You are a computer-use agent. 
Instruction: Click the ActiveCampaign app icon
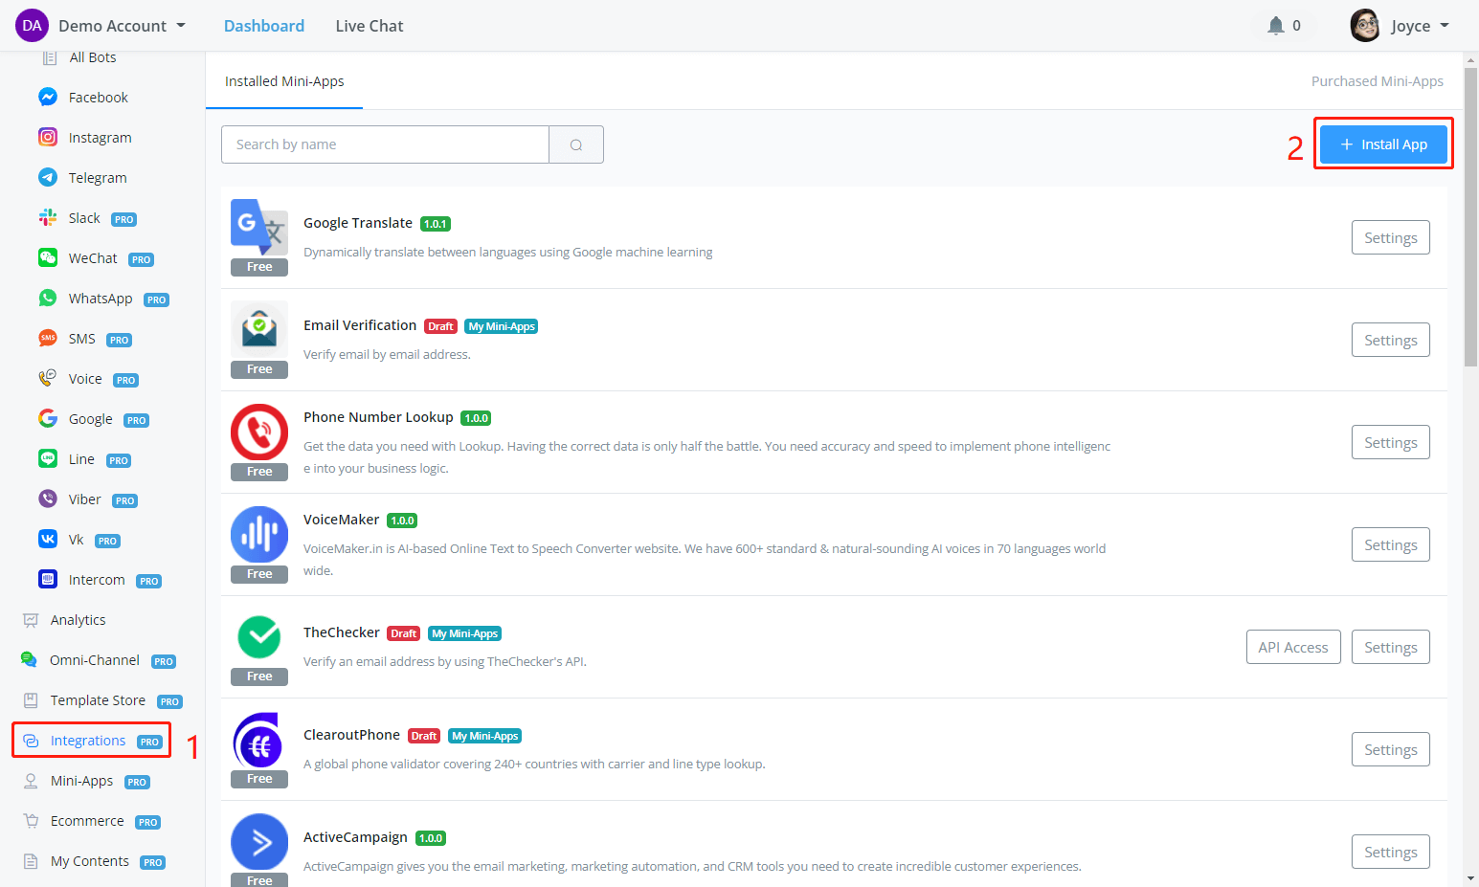pos(259,841)
